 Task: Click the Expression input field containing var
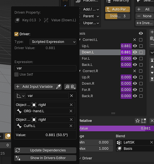click(x=45, y=68)
